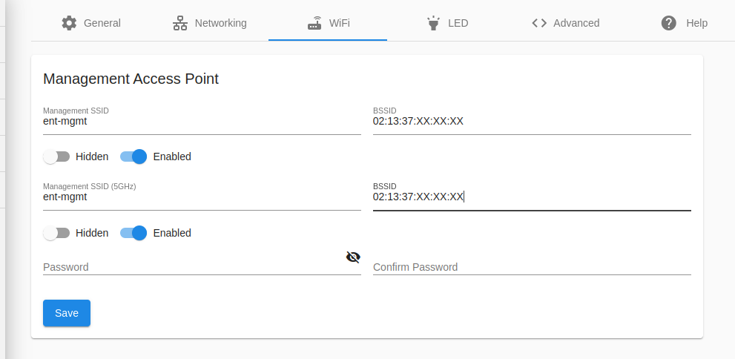735x359 pixels.
Task: Click the Networking topology icon
Action: pyautogui.click(x=180, y=23)
